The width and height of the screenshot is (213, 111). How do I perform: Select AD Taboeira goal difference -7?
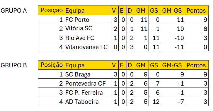(173, 101)
